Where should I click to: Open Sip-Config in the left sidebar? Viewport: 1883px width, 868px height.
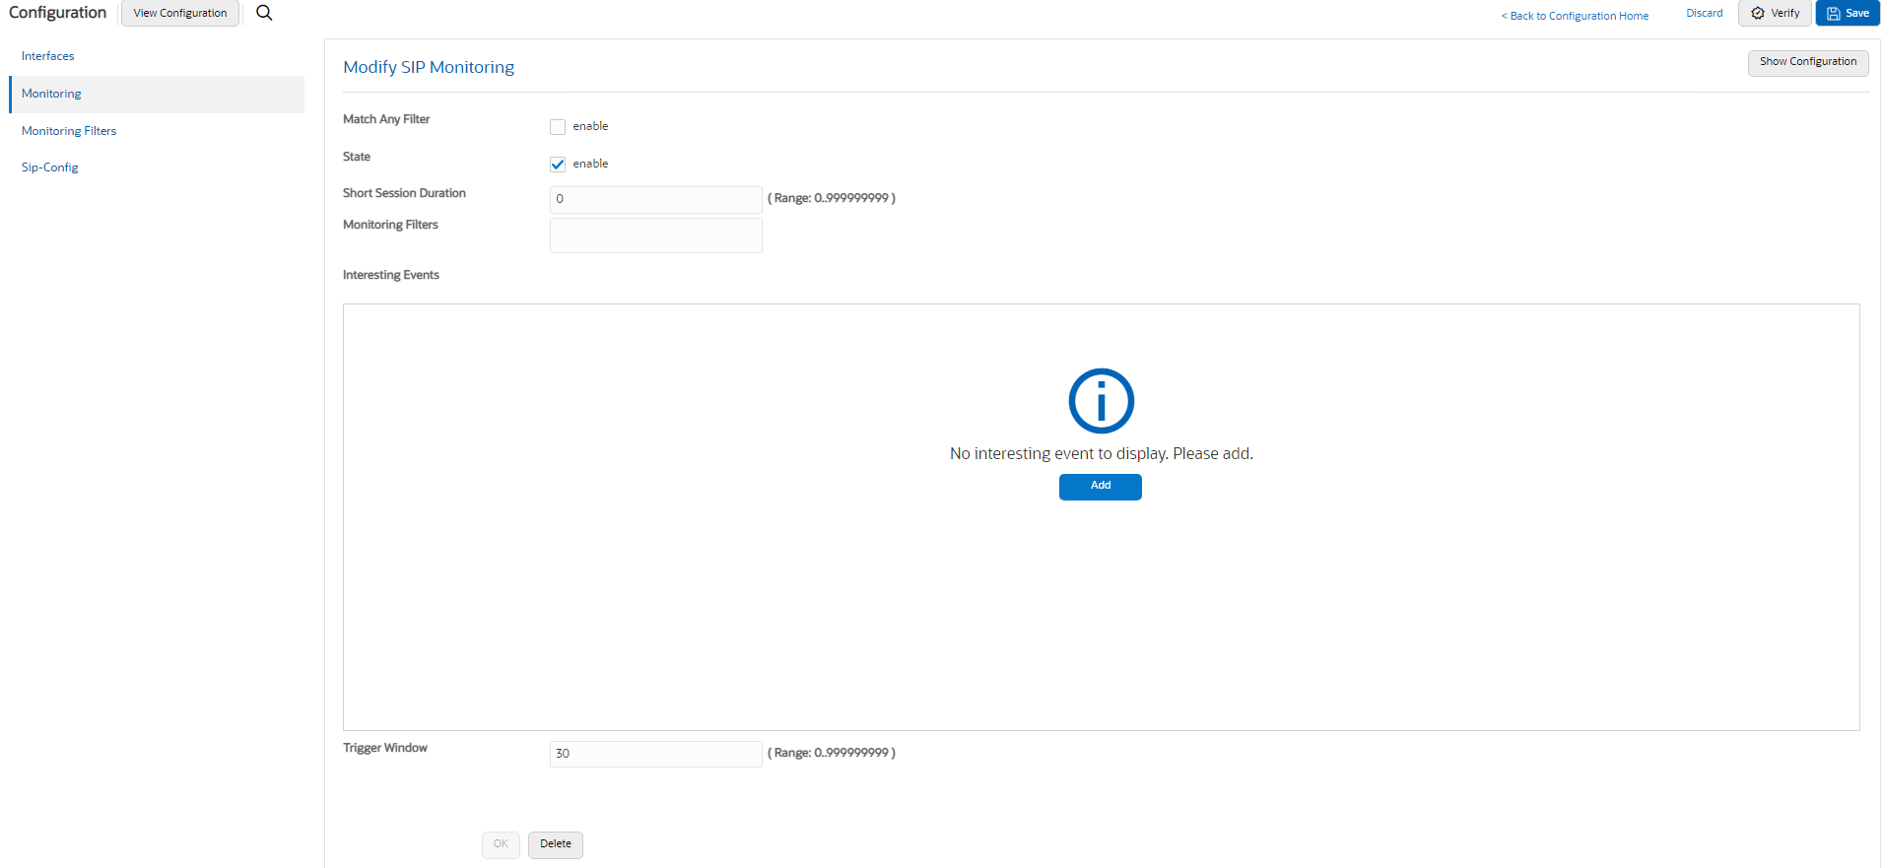[x=50, y=167]
